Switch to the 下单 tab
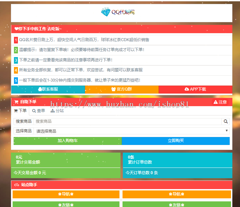The height and width of the screenshot is (207, 240). tap(20, 110)
